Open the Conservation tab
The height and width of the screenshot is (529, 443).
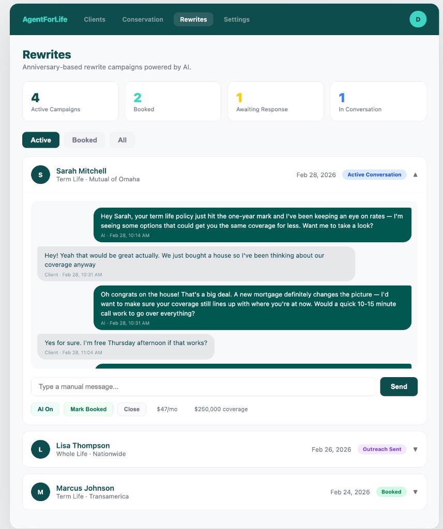coord(143,20)
